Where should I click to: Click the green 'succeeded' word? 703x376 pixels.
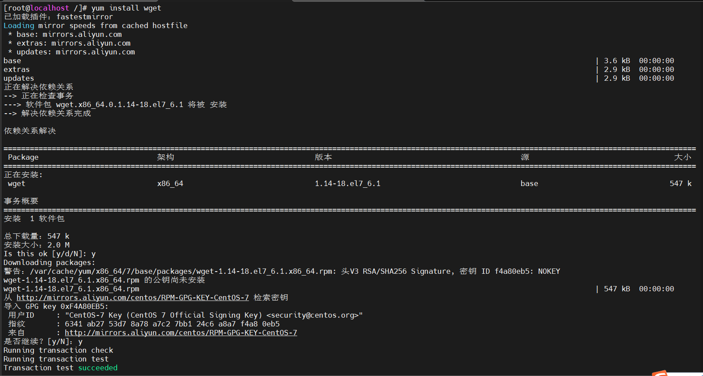[x=98, y=368]
